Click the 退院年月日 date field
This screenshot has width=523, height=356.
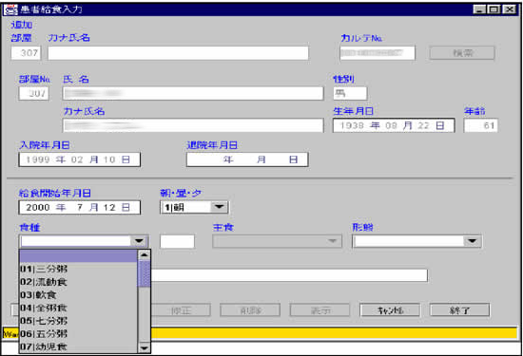[247, 159]
